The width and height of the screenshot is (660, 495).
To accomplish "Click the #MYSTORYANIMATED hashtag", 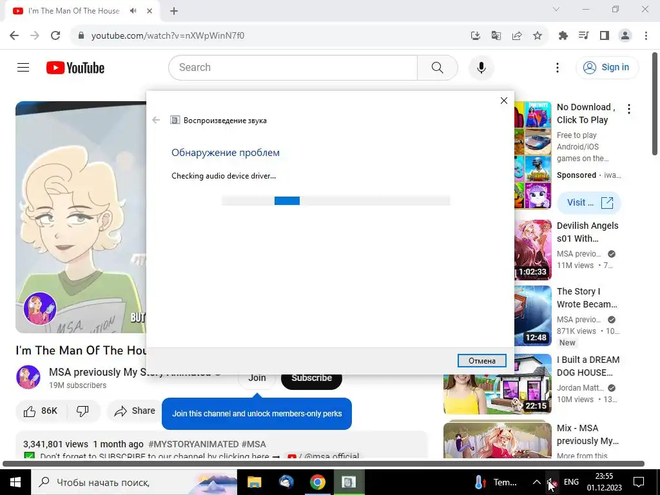I will pos(193,444).
